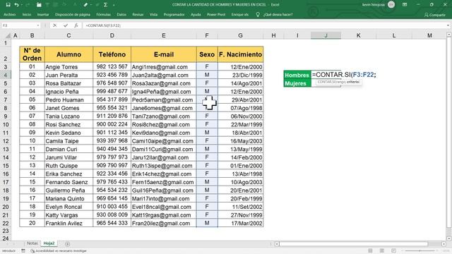Open ribbon display options icon
This screenshot has height=254, width=452.
pos(405,5)
